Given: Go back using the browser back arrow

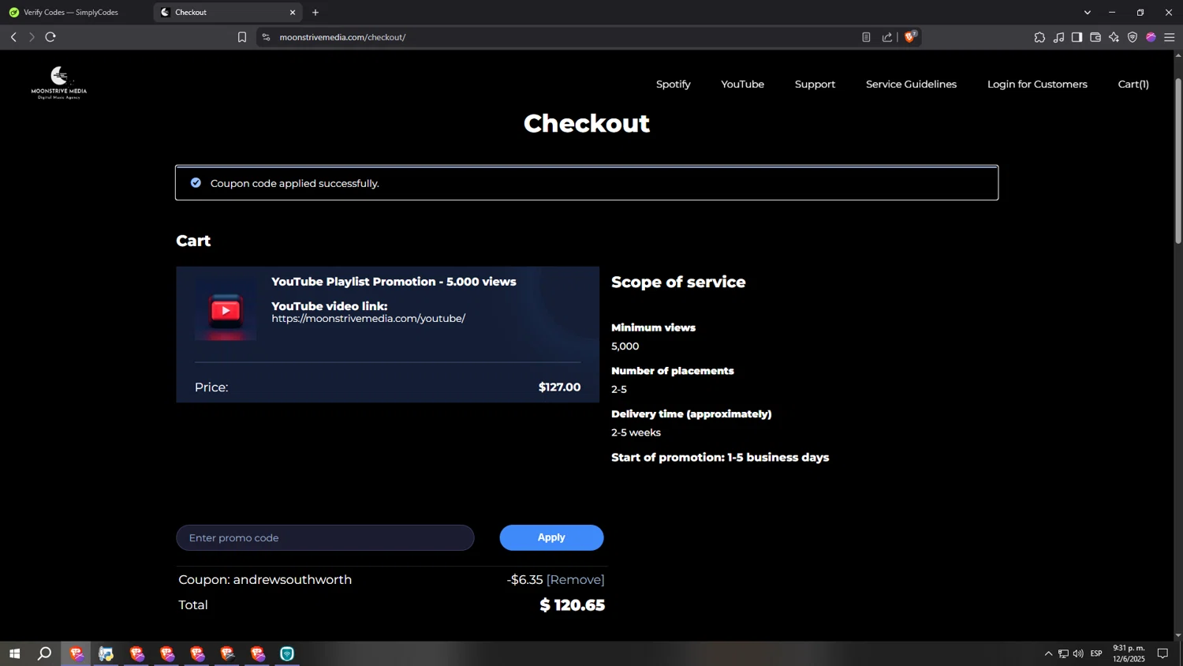Looking at the screenshot, I should pyautogui.click(x=13, y=37).
